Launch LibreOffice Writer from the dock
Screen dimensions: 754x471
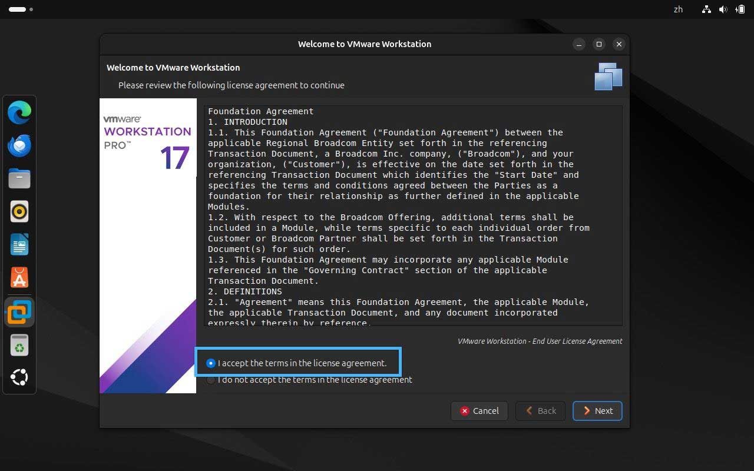(19, 244)
